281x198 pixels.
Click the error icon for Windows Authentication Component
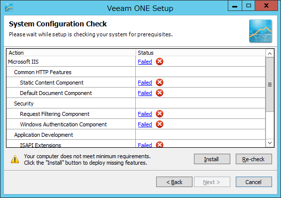point(159,124)
